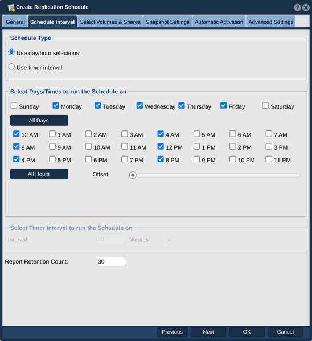Uncheck the 12 PM hour
The image size is (312, 341).
pyautogui.click(x=161, y=146)
